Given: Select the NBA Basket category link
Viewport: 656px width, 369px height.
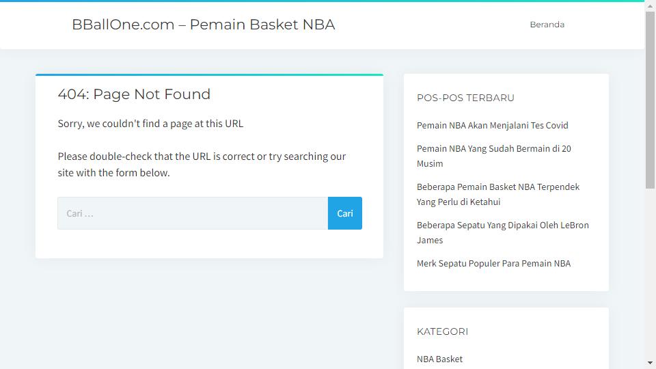Looking at the screenshot, I should (x=439, y=359).
